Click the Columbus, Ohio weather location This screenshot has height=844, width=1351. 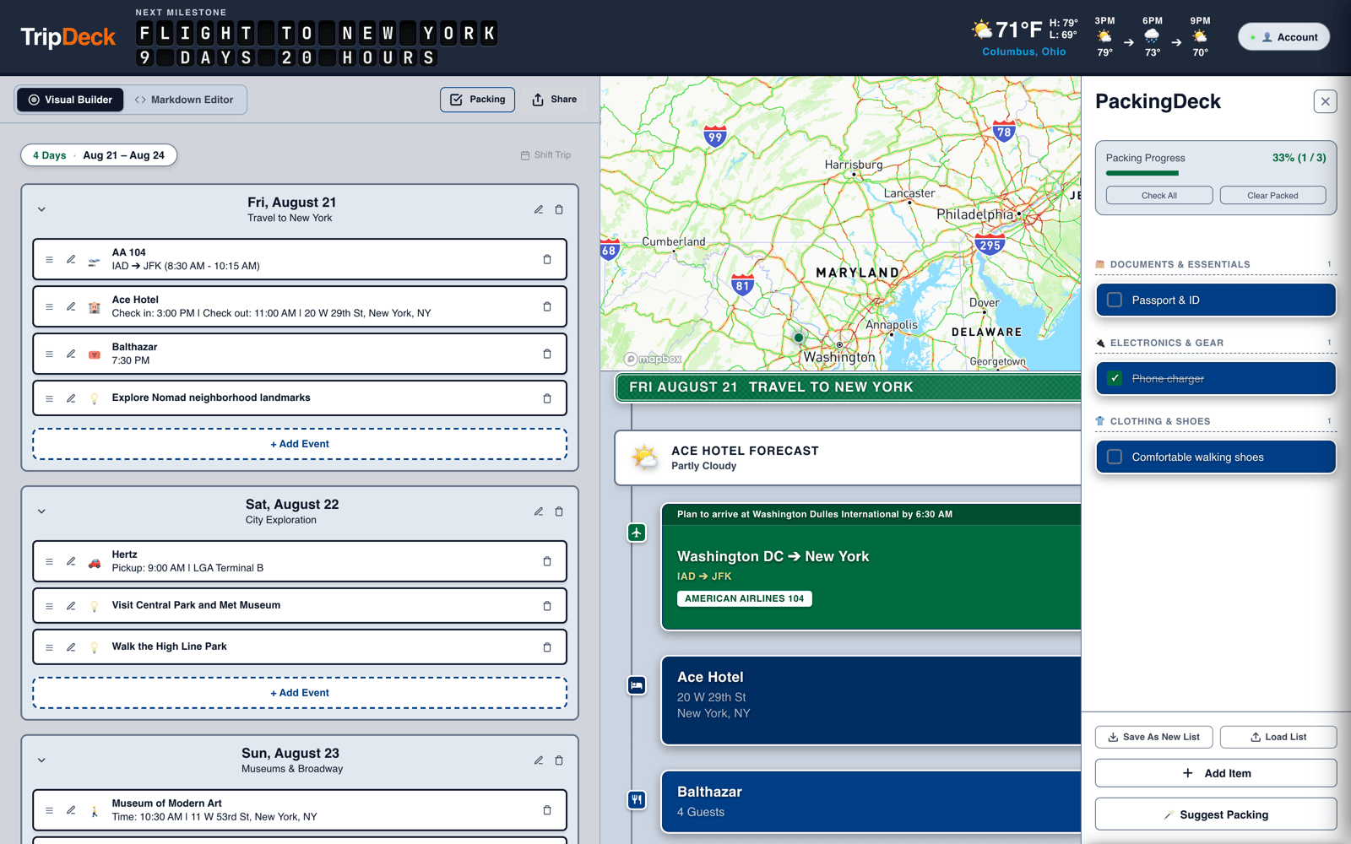point(1024,52)
